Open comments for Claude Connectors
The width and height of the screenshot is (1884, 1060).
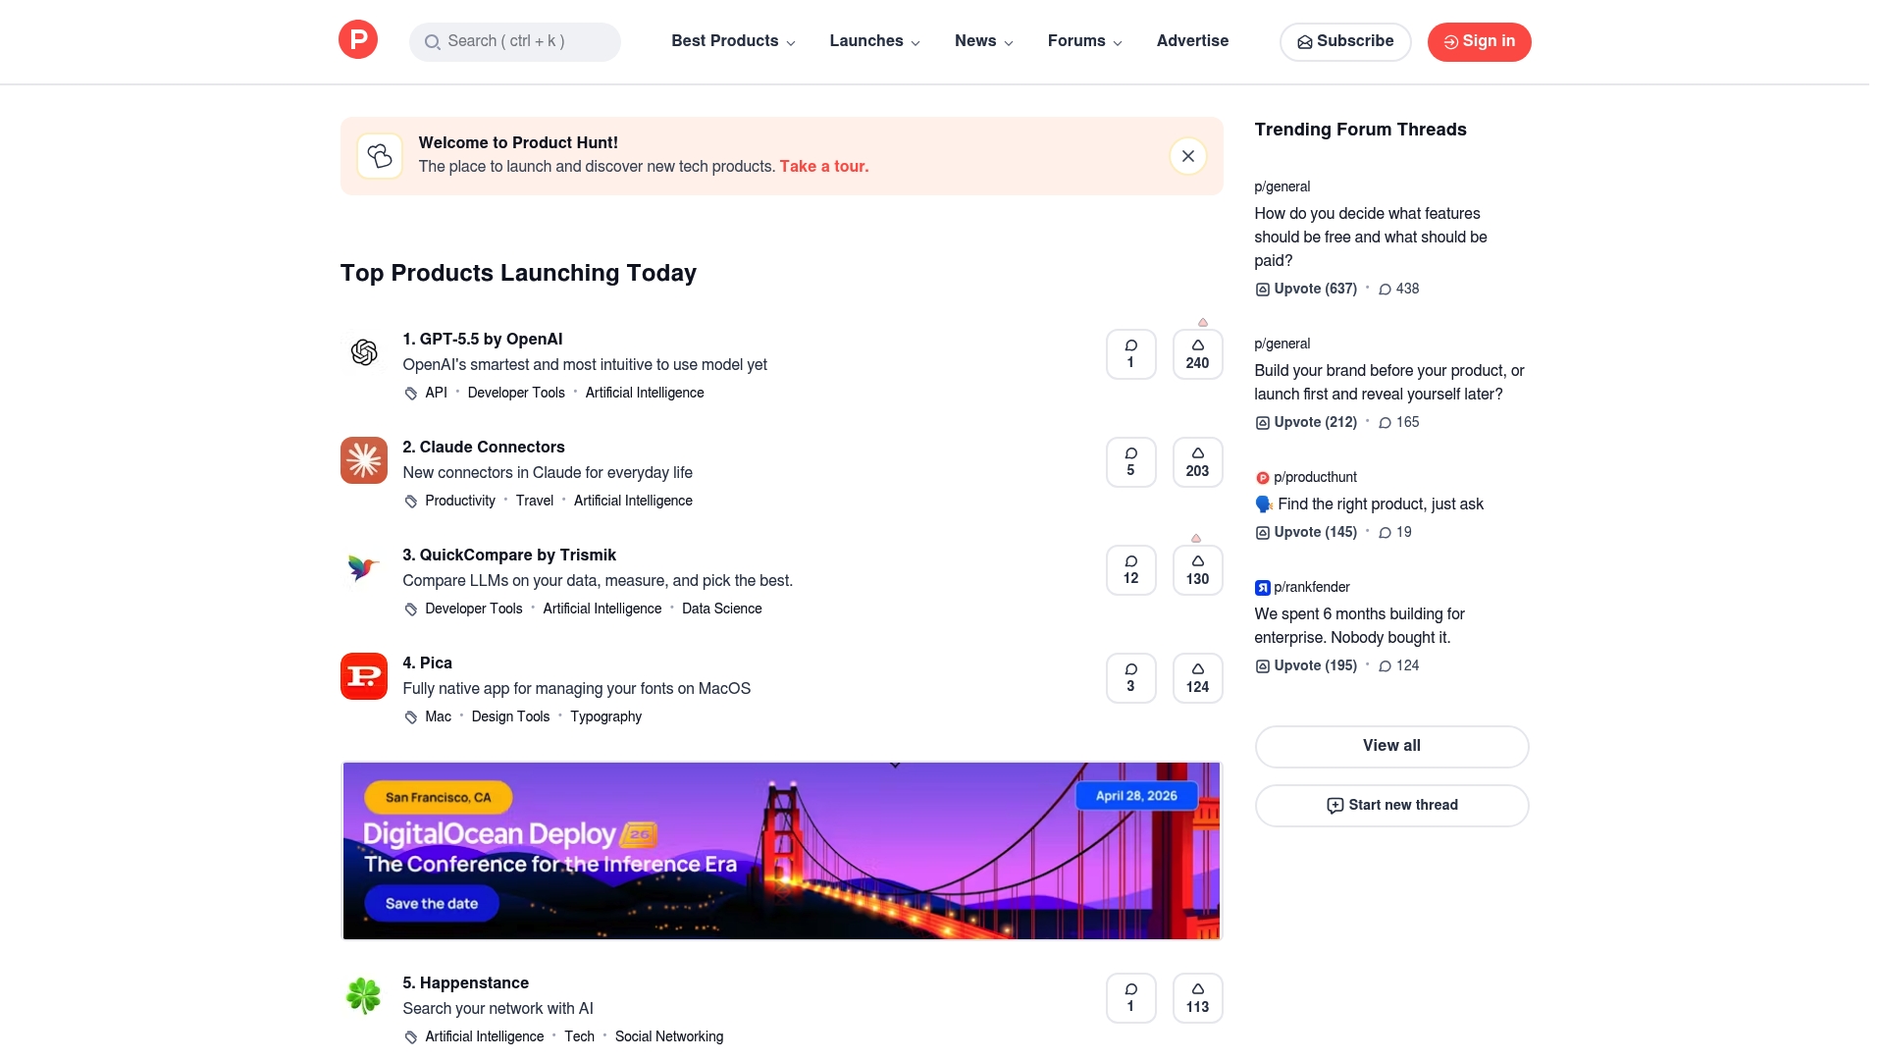[1130, 462]
